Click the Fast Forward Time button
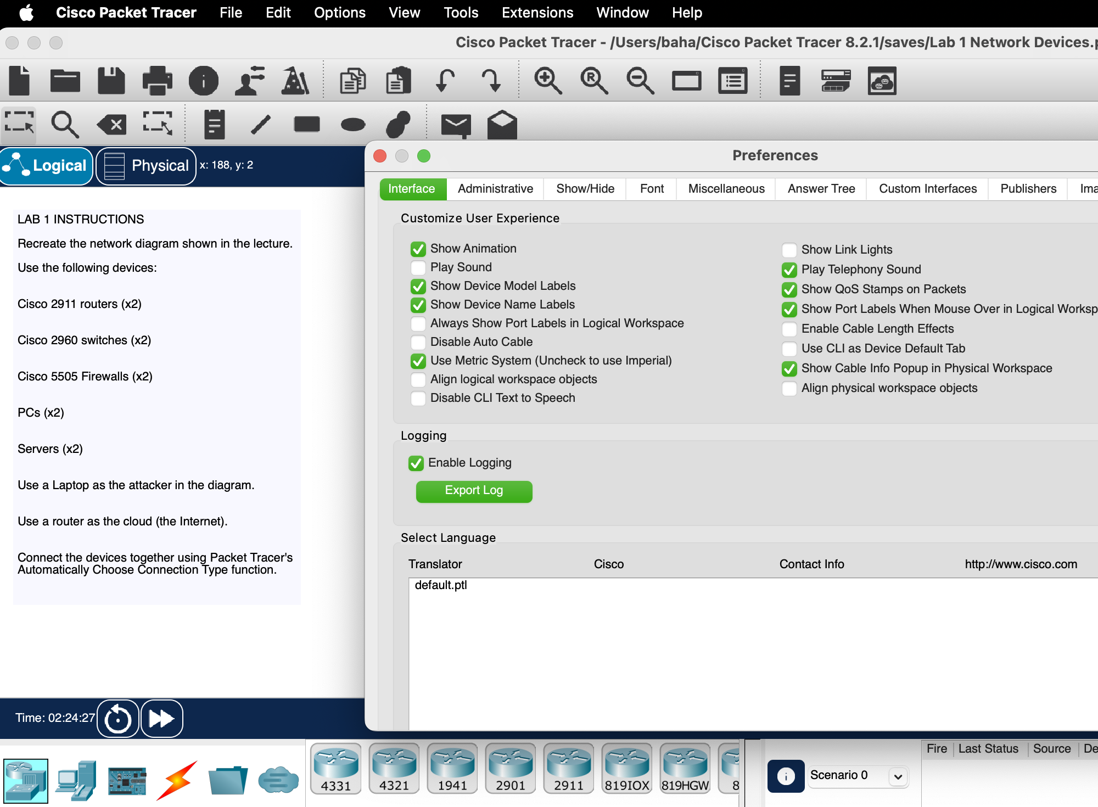Screen dimensions: 1098x807 coord(161,718)
